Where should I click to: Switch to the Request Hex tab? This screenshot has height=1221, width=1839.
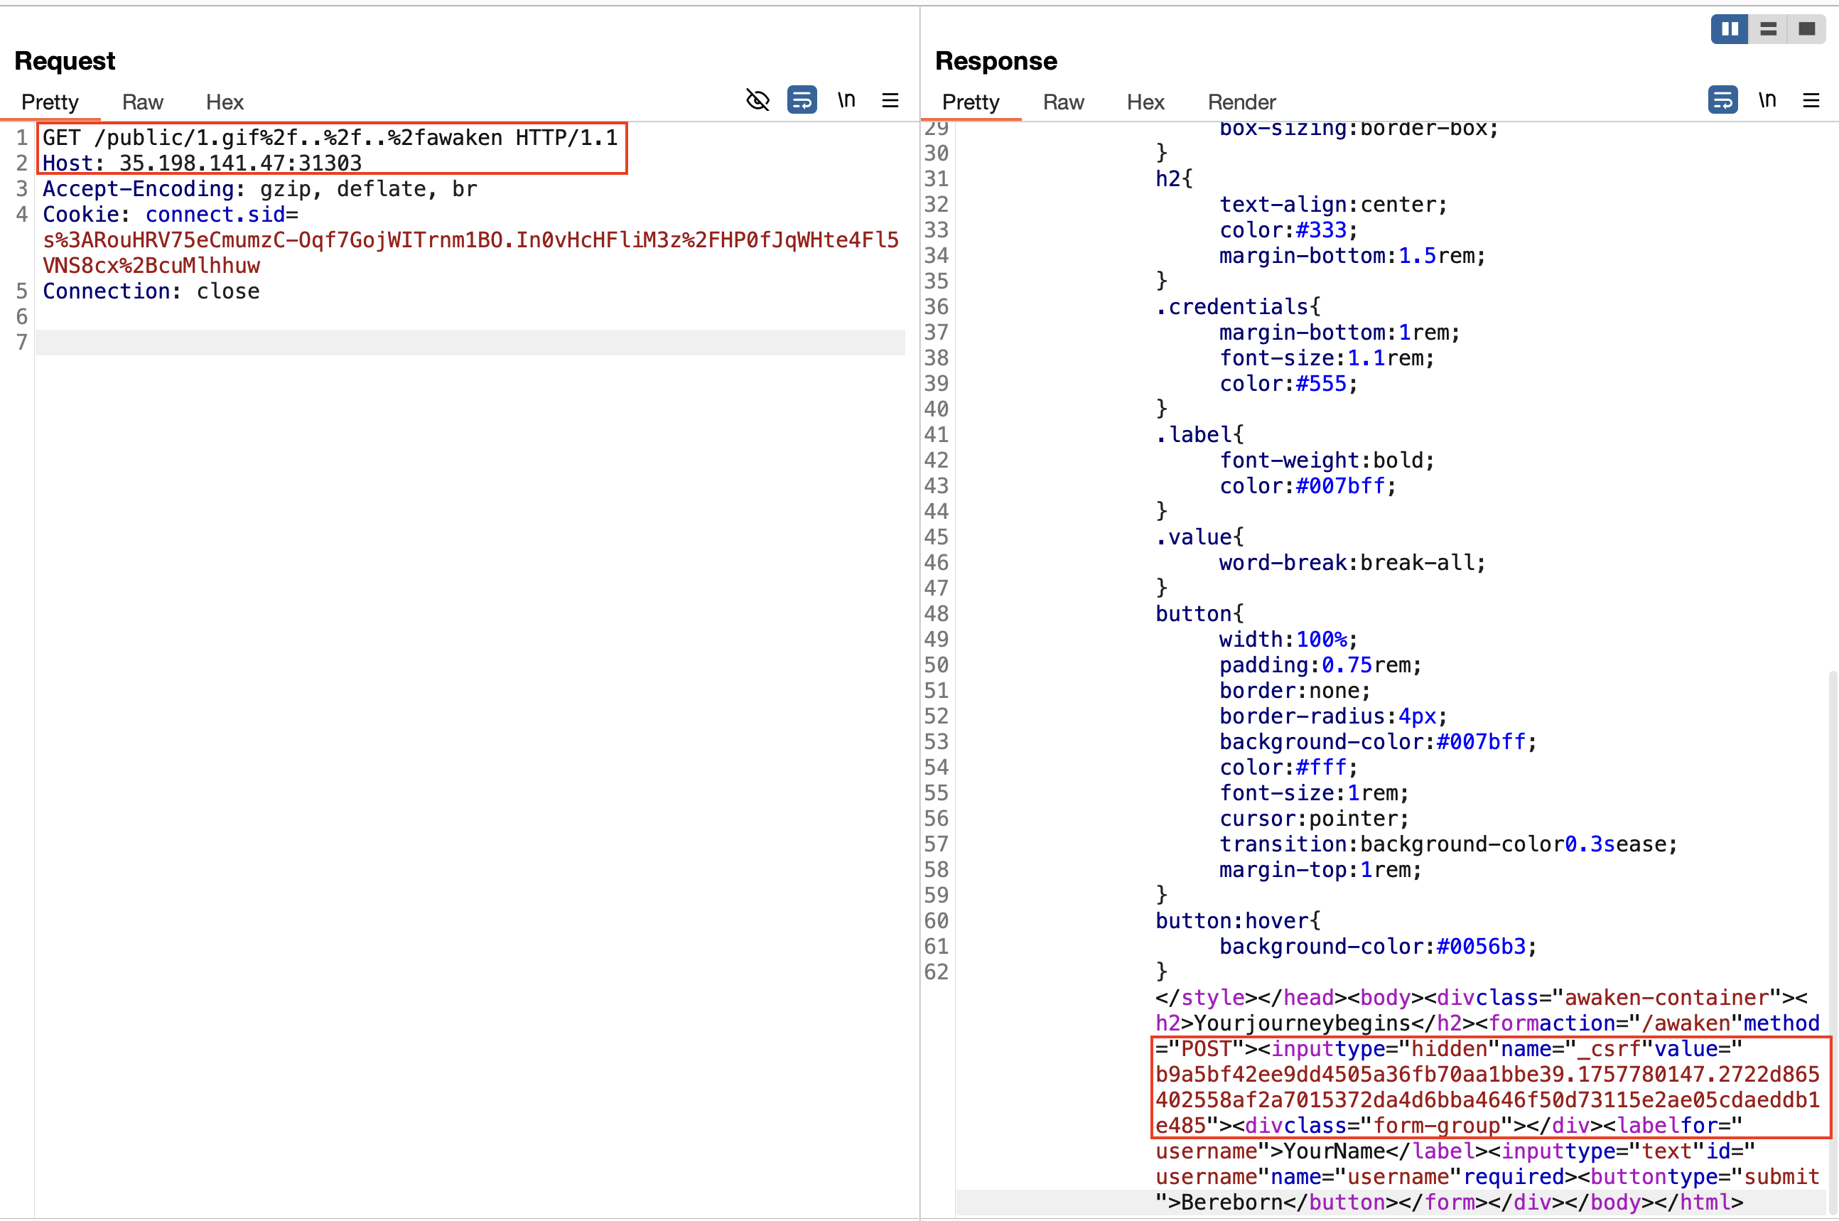pos(225,102)
